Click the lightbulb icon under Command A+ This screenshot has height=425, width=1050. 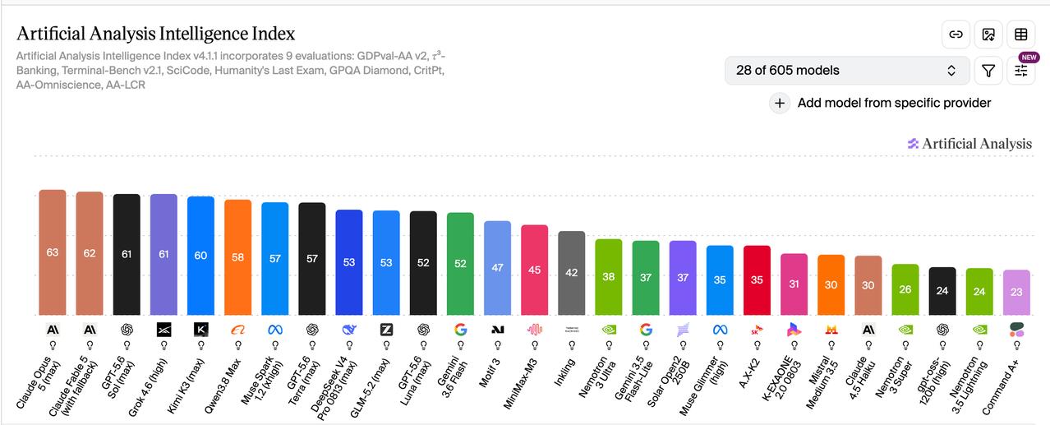tap(1016, 345)
